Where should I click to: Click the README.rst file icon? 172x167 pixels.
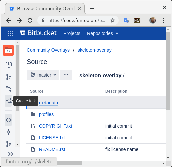(x=33, y=149)
